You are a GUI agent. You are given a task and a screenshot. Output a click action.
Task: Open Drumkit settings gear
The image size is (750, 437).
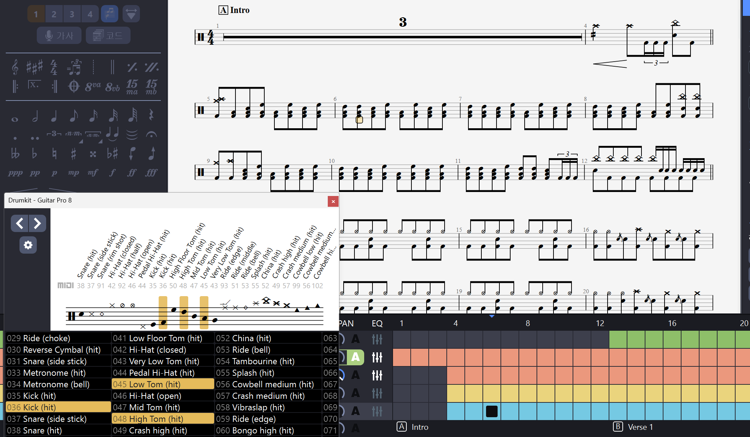pyautogui.click(x=28, y=245)
